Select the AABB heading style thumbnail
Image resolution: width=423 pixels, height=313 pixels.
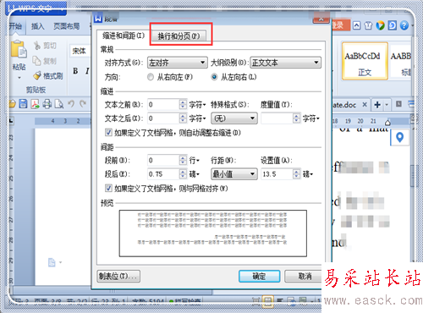[400, 61]
